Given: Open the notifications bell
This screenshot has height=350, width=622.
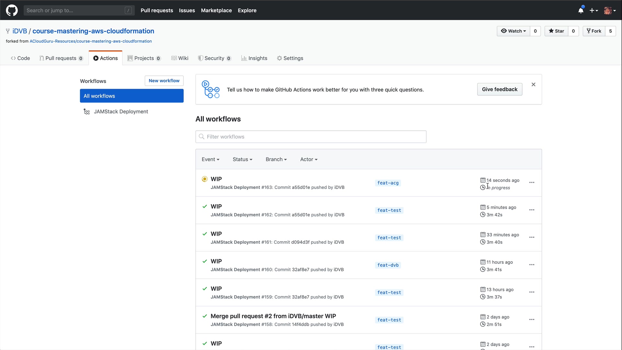Looking at the screenshot, I should point(581,10).
